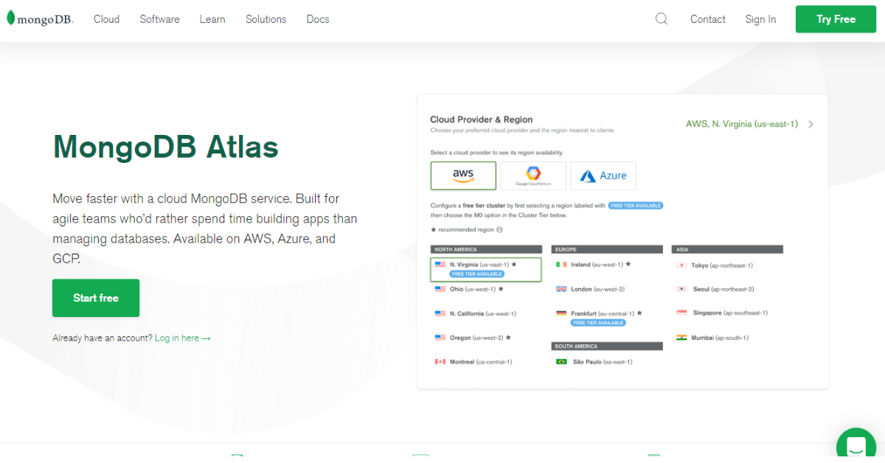Click the Cloud Provider & Region heading
Screen dimensions: 885x463
(481, 119)
